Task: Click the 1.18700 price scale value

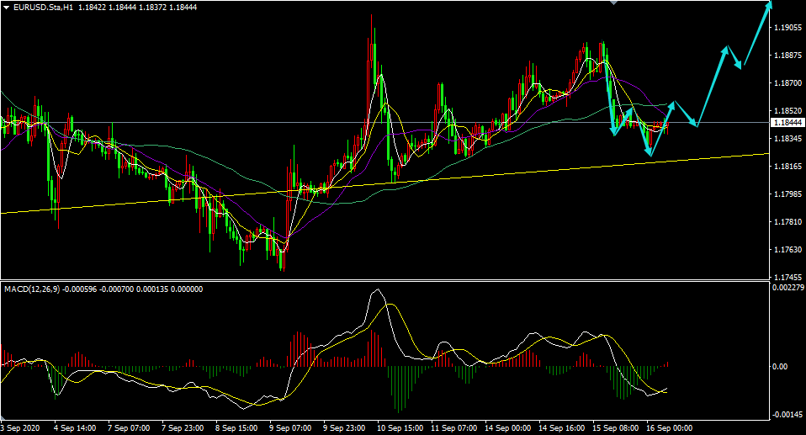Action: [x=788, y=83]
